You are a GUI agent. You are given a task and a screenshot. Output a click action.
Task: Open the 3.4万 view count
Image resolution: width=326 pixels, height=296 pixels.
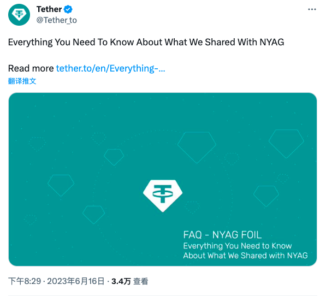[121, 281]
